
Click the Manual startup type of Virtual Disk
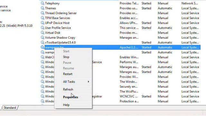tap(163, 33)
